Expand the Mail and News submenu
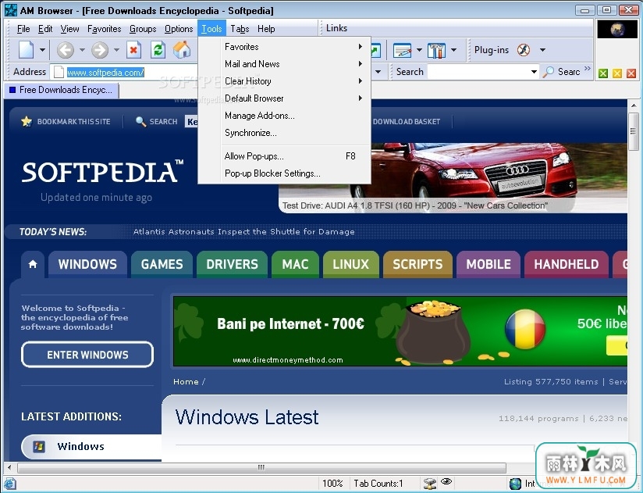Image resolution: width=643 pixels, height=493 pixels. (x=285, y=64)
